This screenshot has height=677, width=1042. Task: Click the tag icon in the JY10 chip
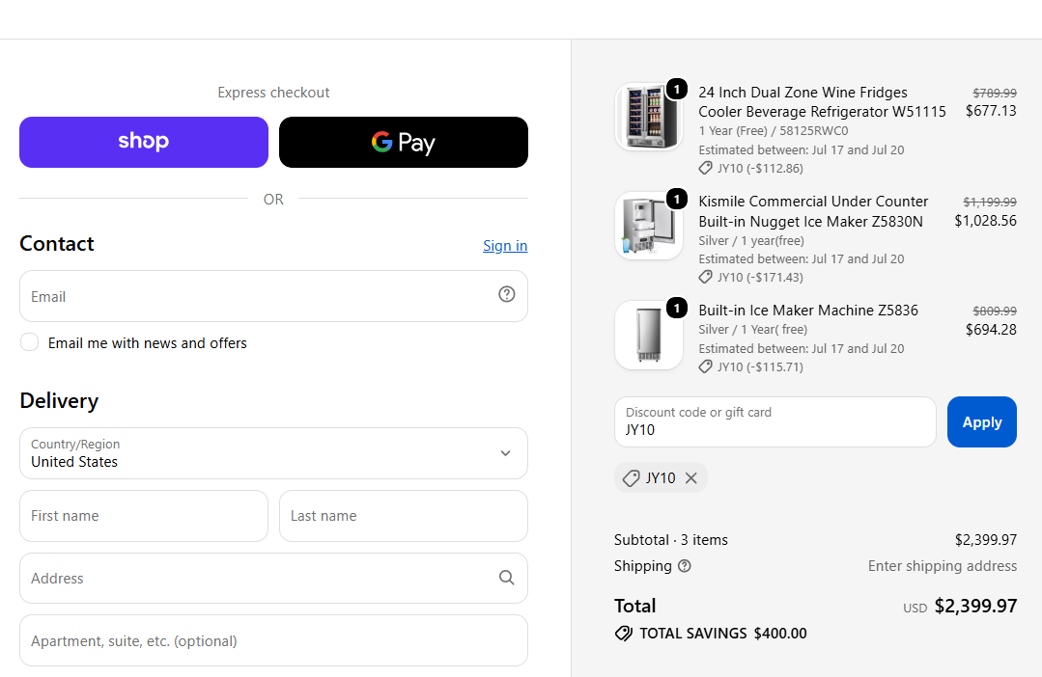(631, 478)
